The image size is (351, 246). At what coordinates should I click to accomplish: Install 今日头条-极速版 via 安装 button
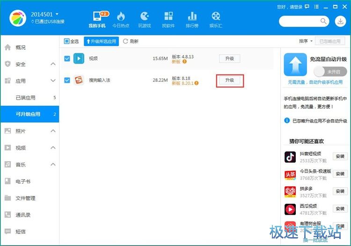click(x=340, y=174)
